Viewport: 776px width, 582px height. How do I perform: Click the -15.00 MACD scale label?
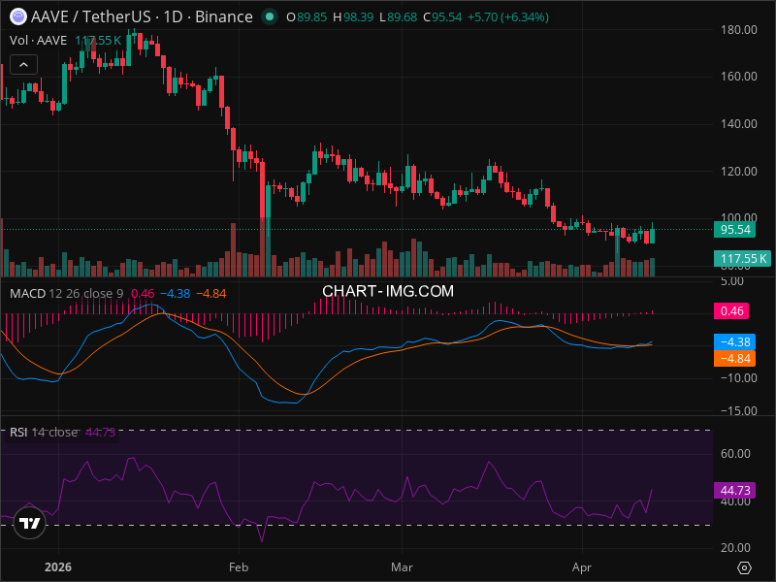tap(739, 410)
